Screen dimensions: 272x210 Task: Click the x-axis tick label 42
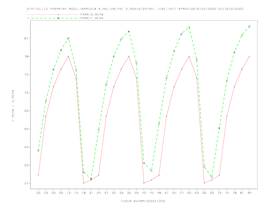tap(144, 193)
